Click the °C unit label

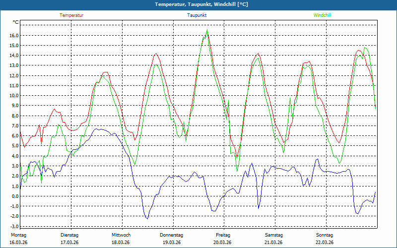15,22
